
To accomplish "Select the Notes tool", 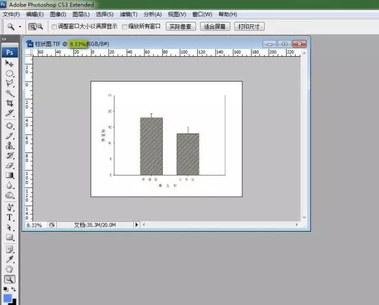I will (9, 249).
